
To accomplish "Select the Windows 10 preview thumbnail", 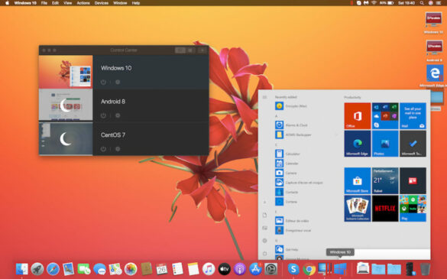I will coord(66,72).
